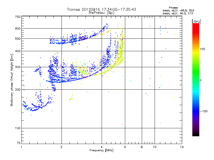Click the y-axis tick label '500'
This screenshot has height=160, width=214.
[18, 38]
